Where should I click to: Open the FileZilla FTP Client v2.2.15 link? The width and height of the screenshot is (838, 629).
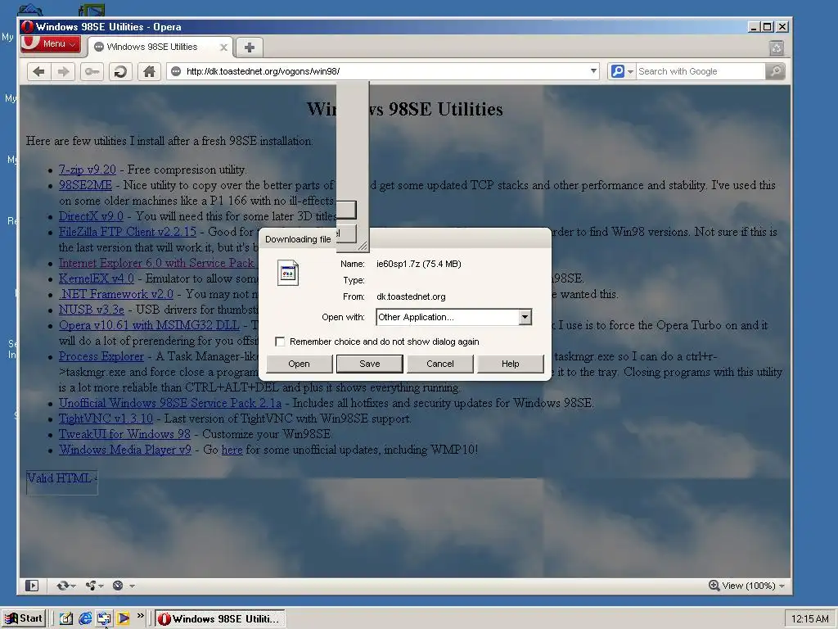coord(128,232)
